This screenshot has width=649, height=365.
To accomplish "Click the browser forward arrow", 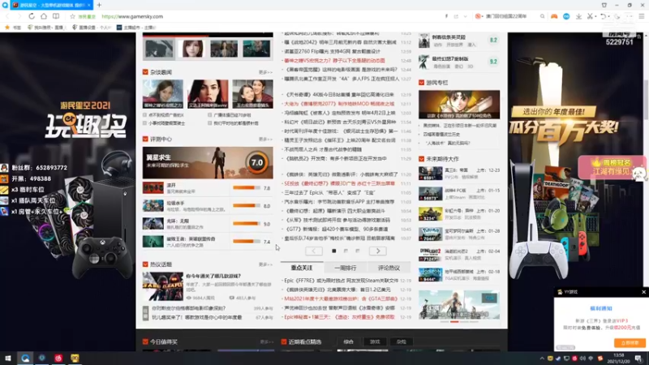I will tap(19, 16).
